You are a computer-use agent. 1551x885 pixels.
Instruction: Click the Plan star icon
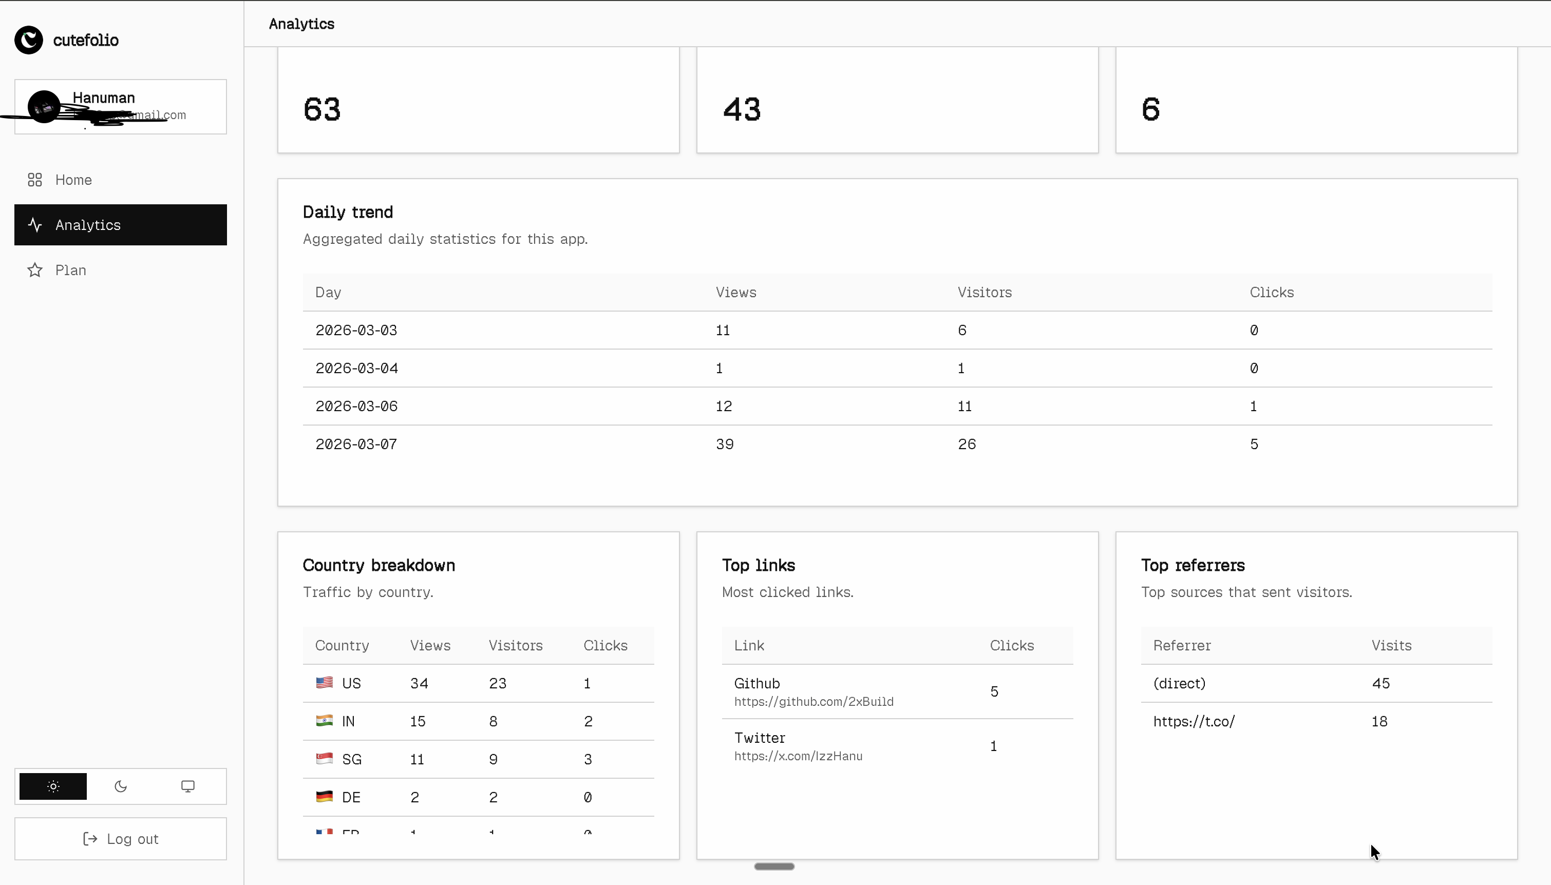(34, 270)
